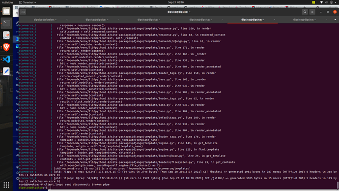Open the clock showing Sep 21 02:10
Viewport: 339px width, 191px height.
176,2
